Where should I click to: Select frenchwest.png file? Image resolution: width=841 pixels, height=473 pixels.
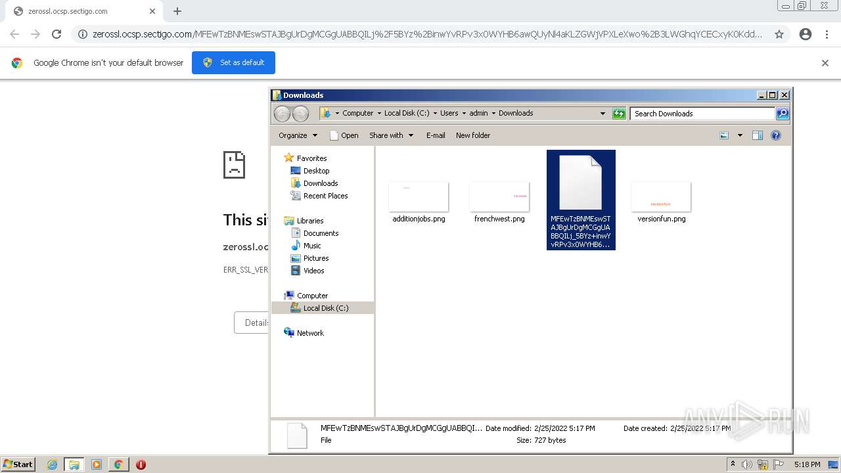(x=499, y=202)
